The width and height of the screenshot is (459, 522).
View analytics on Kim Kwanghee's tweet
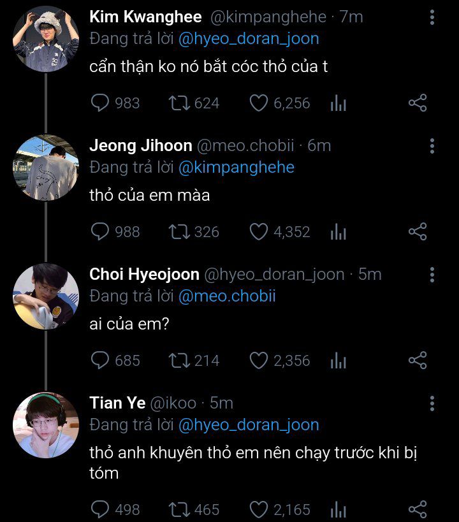pyautogui.click(x=338, y=103)
